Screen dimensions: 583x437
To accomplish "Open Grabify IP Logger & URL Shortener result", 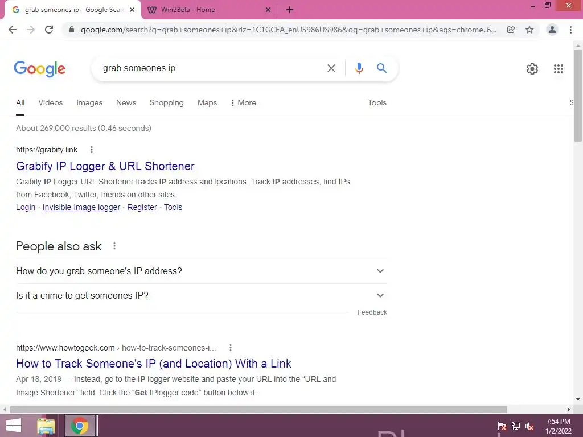I will pyautogui.click(x=105, y=166).
